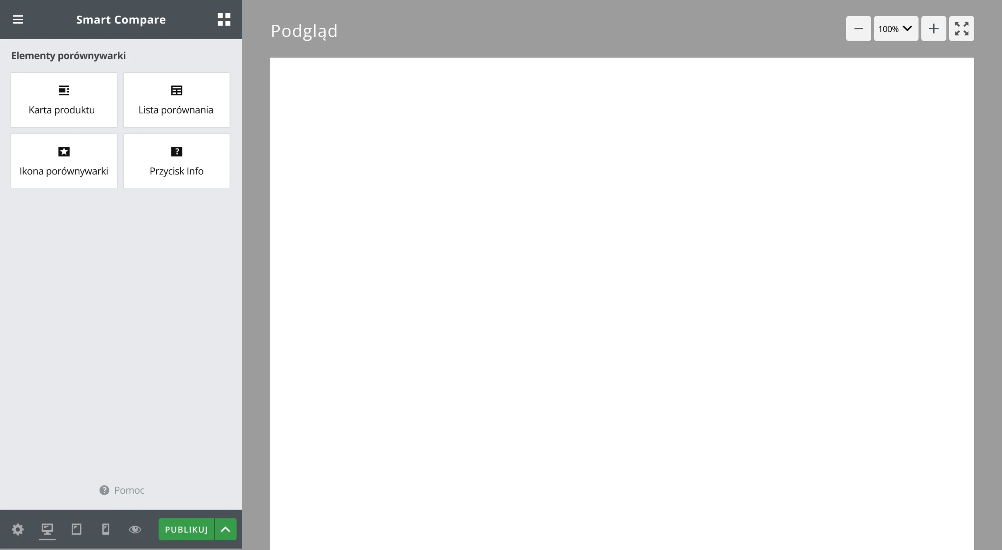Expand publish options arrow
The width and height of the screenshot is (1002, 550).
(225, 529)
